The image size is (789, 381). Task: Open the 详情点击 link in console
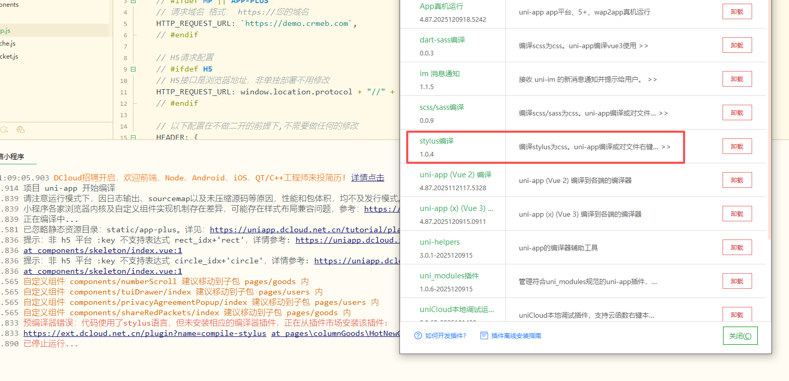tap(367, 178)
